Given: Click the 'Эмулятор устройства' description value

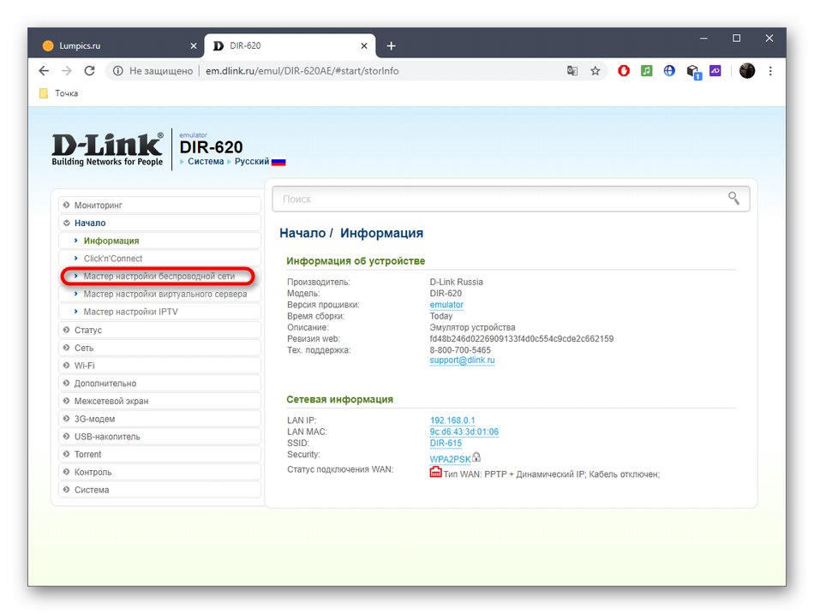Looking at the screenshot, I should (472, 327).
